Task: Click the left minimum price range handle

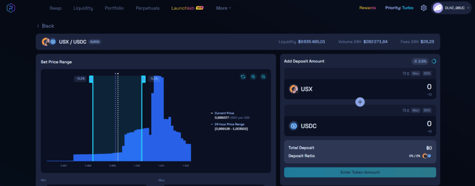Action: click(x=91, y=79)
